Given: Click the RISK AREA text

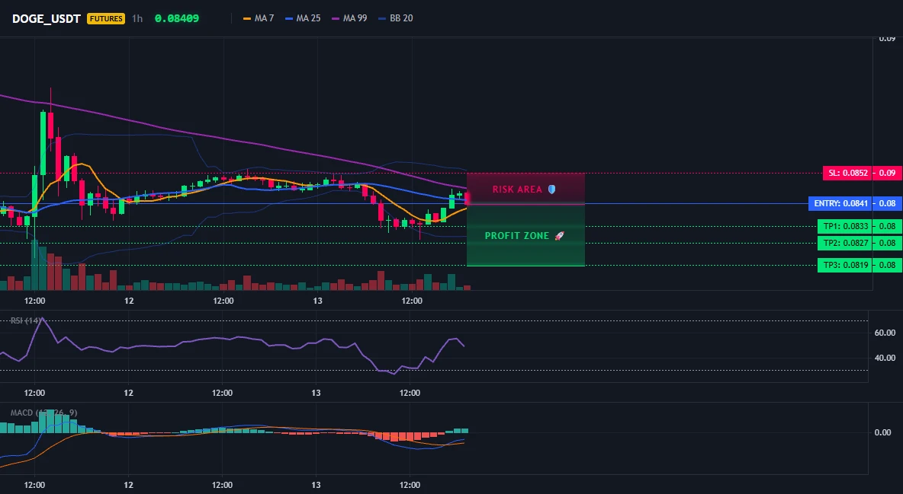Looking at the screenshot, I should [x=517, y=190].
